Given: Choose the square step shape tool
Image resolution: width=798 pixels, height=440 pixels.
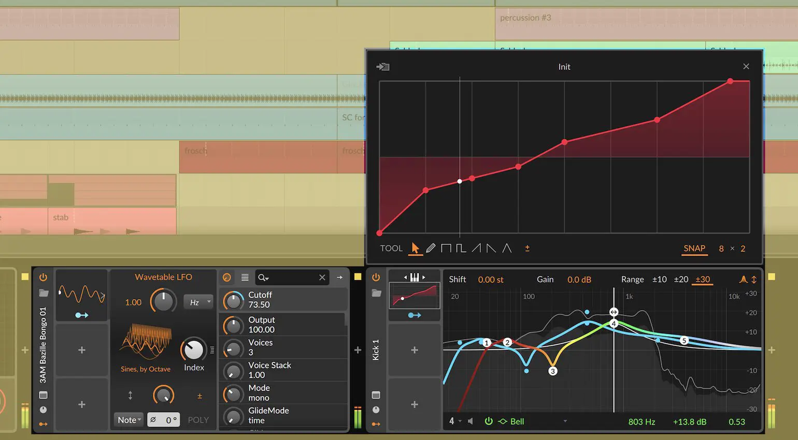Looking at the screenshot, I should tap(446, 248).
